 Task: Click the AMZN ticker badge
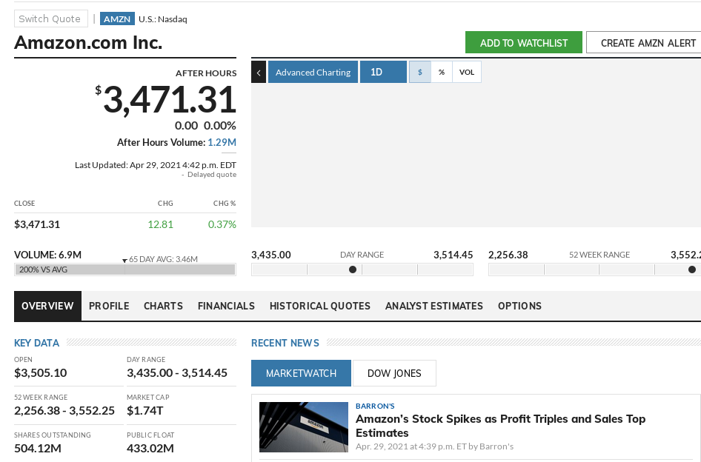117,19
